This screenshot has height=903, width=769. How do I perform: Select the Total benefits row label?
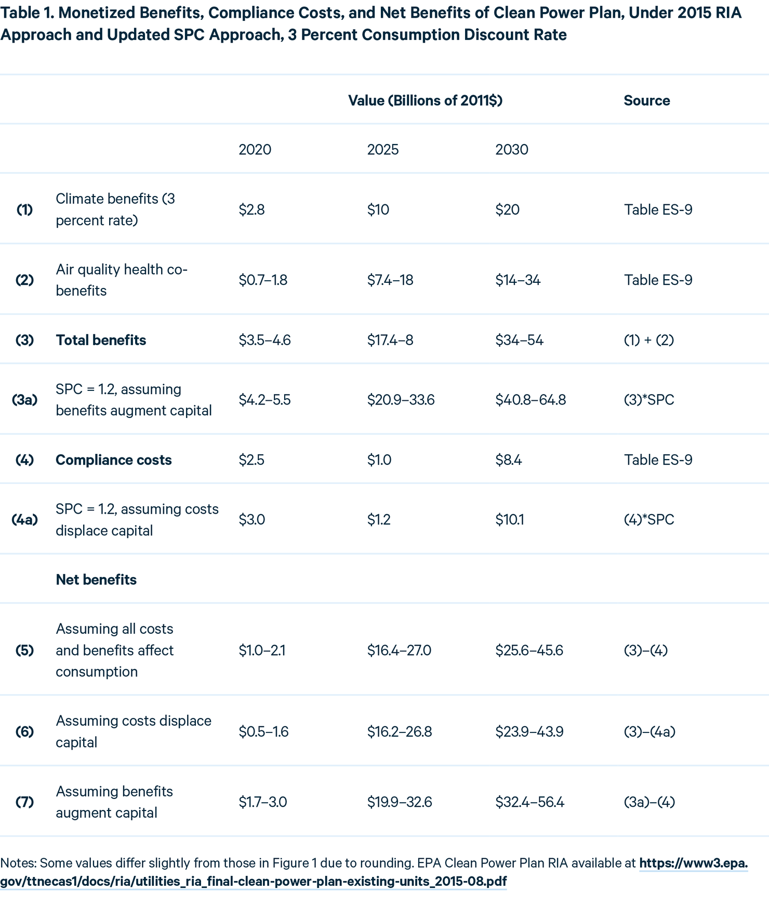pyautogui.click(x=101, y=340)
